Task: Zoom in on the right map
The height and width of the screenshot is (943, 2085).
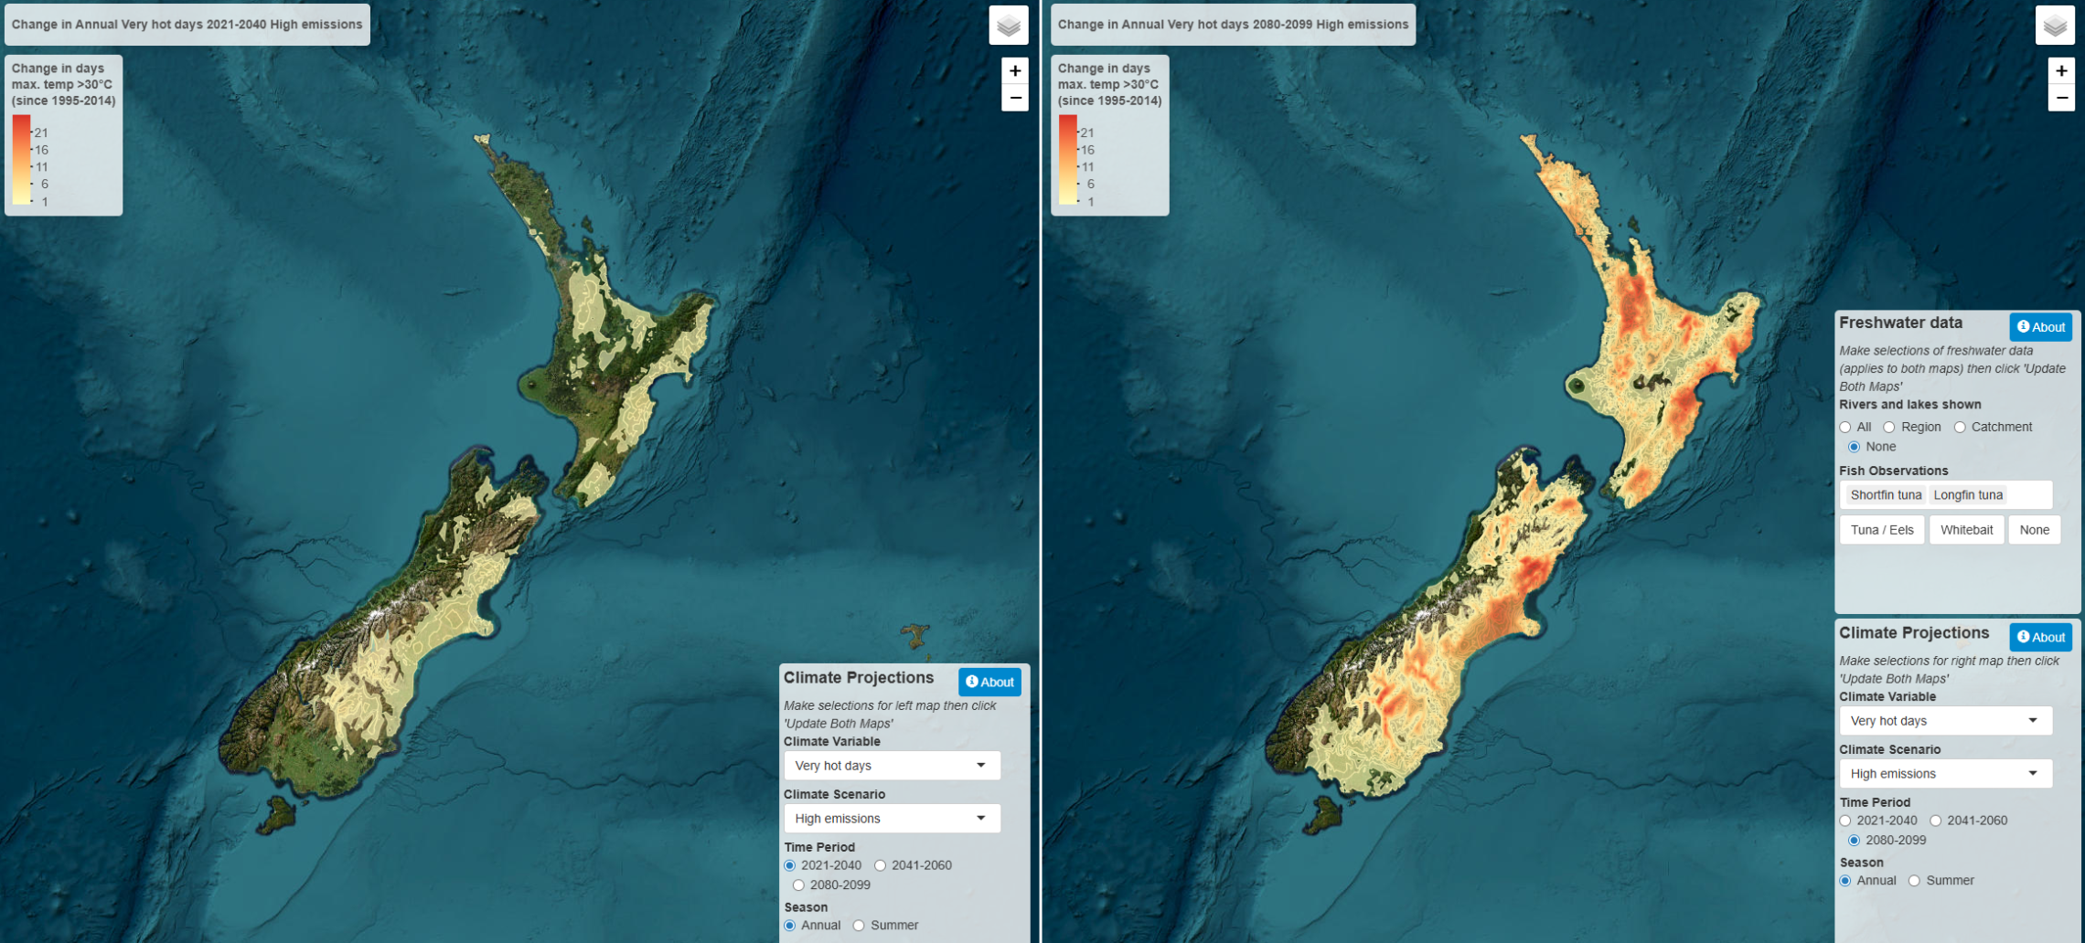Action: (2061, 69)
